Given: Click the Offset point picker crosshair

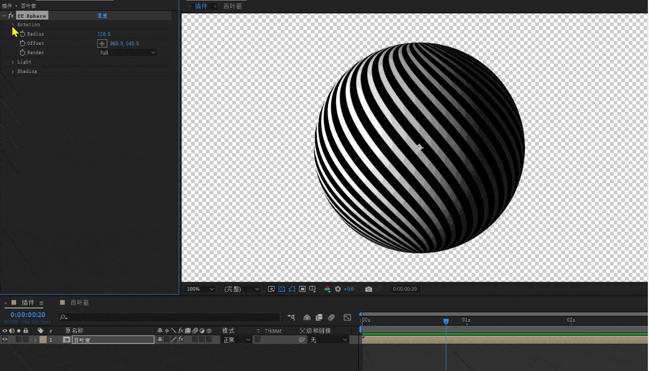Looking at the screenshot, I should click(102, 43).
